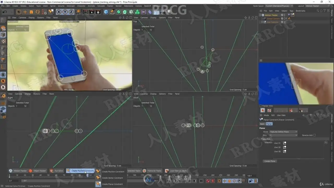Open the Axis dropdown
The height and width of the screenshot is (188, 334).
pos(283,135)
